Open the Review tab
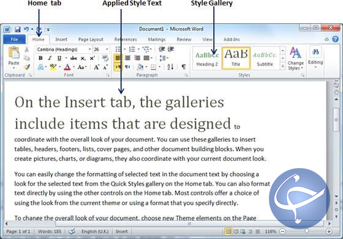Screen dimensions: 343x239 point(184,39)
